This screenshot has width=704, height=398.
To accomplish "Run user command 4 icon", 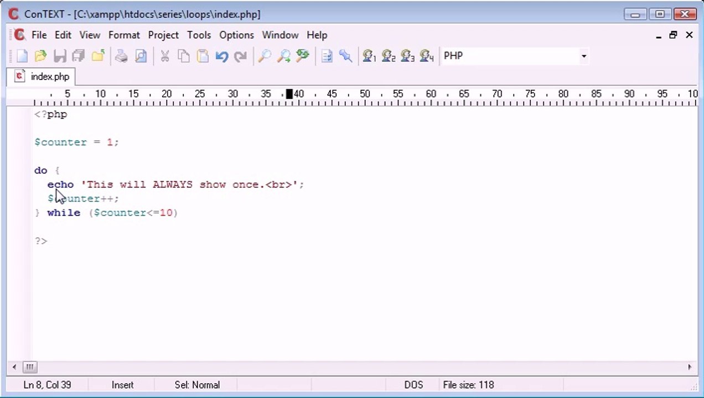I will tap(427, 56).
